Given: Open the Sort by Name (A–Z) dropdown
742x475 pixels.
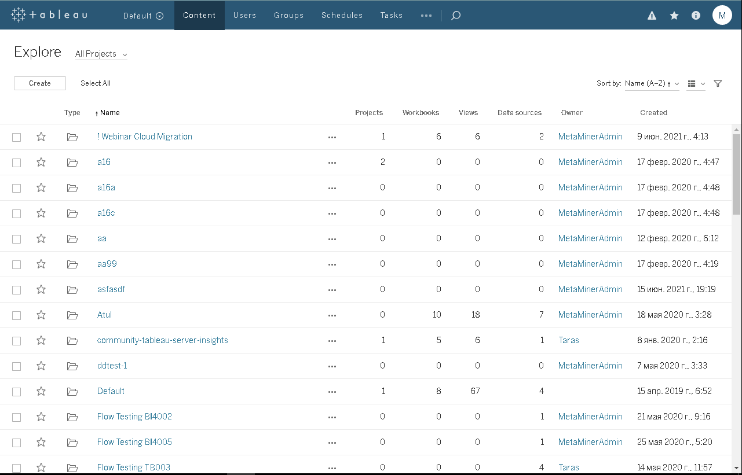Looking at the screenshot, I should pos(652,83).
